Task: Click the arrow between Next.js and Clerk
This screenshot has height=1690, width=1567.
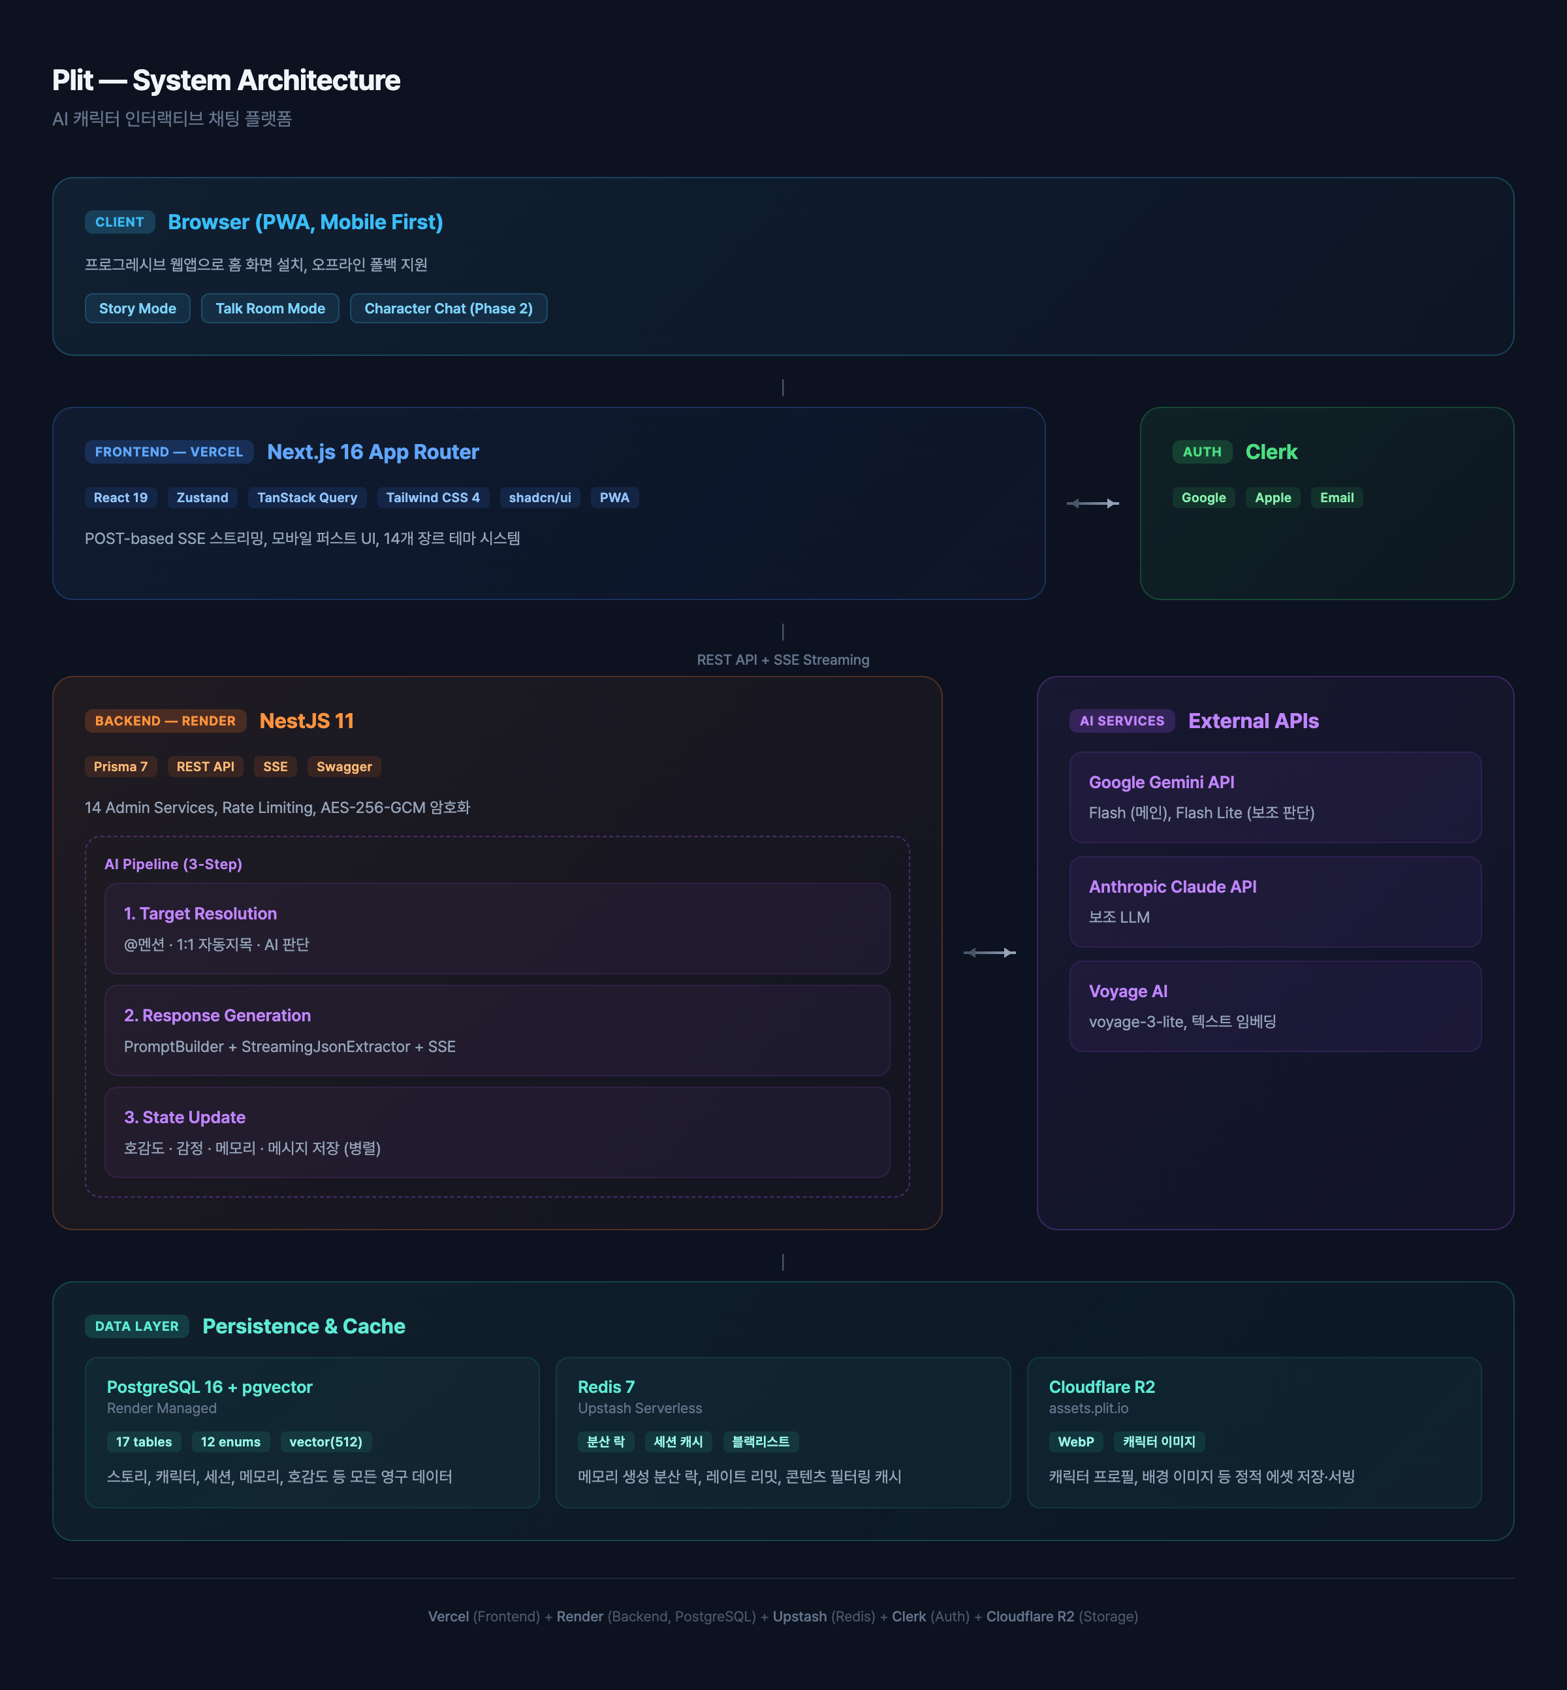Action: tap(1092, 503)
